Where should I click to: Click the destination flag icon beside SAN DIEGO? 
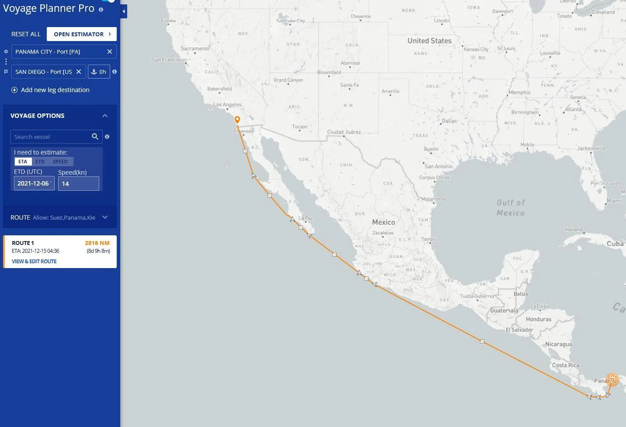point(6,72)
